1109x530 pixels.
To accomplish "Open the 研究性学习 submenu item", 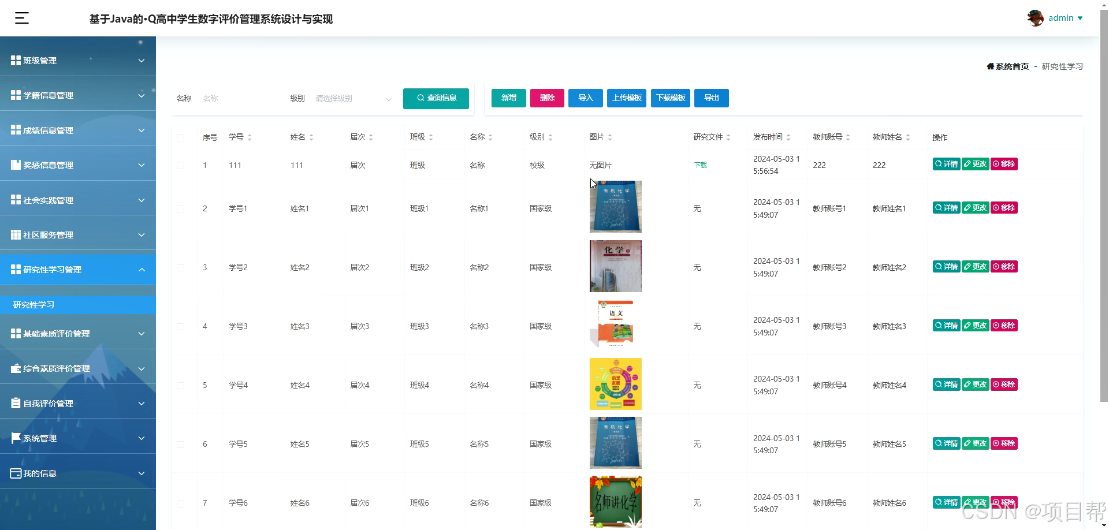I will (78, 305).
